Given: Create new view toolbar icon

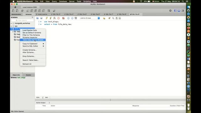Looking at the screenshot, I should [x=35, y=11].
